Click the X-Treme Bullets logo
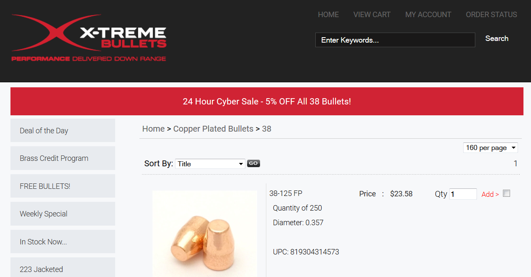 click(x=89, y=38)
